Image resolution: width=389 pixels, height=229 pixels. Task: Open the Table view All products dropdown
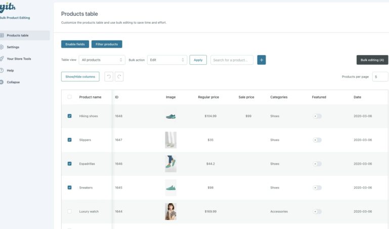click(x=102, y=60)
